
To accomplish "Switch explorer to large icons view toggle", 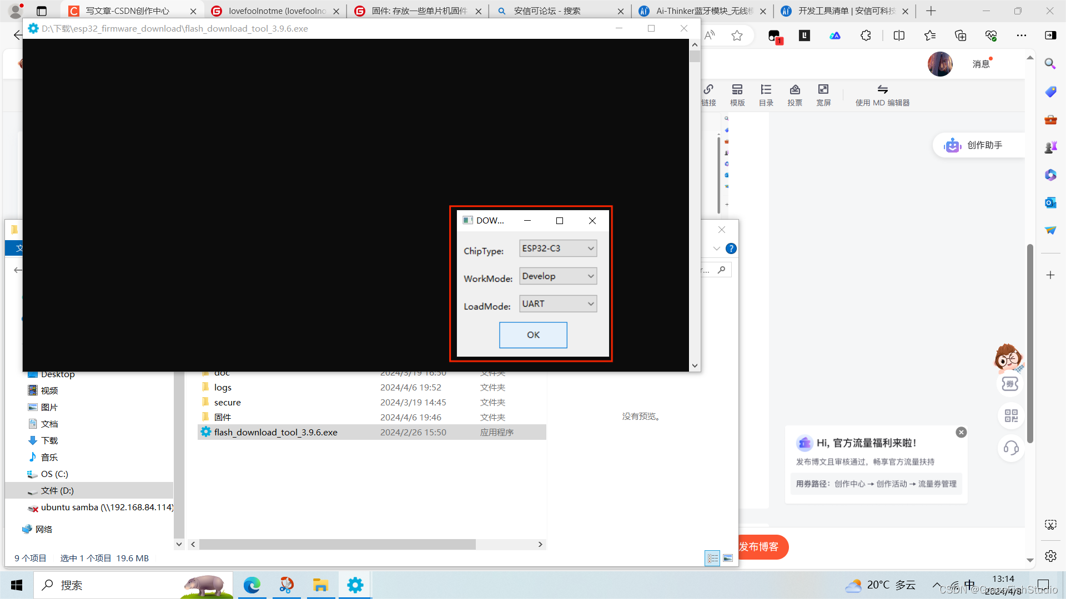I will click(728, 558).
